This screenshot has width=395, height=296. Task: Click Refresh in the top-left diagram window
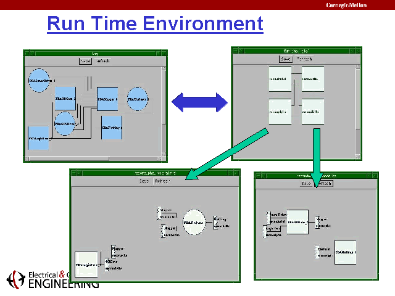click(102, 61)
